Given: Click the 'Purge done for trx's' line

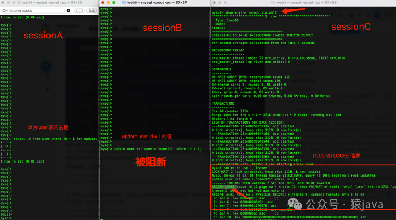Looking at the screenshot, I should [x=276, y=115].
